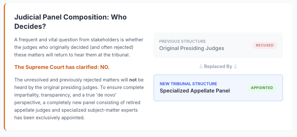Click the orange vertical accent bar
Image resolution: width=297 pixels, height=137 pixels.
[x=5, y=67]
